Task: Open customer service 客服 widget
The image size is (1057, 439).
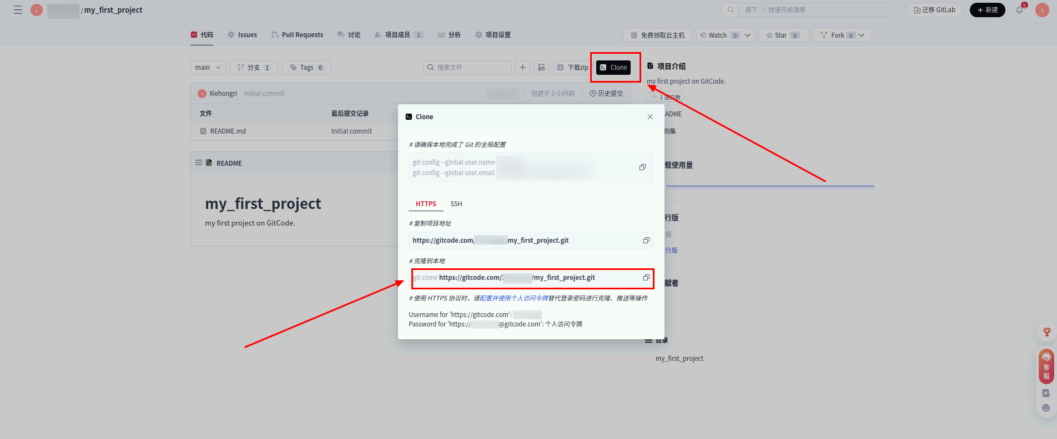Action: click(x=1046, y=366)
